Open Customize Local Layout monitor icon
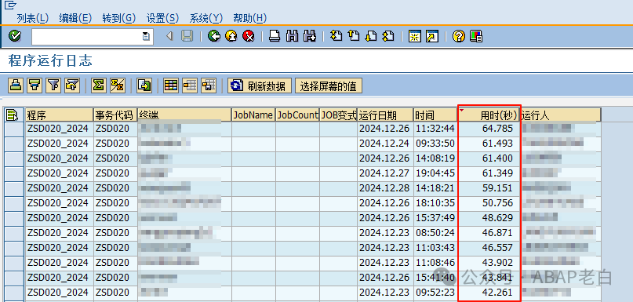Viewport: 633px width, 302px height. (476, 36)
